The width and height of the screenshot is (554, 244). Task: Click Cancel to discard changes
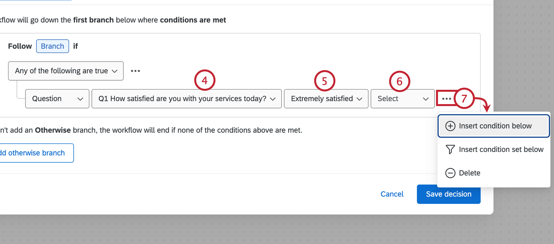[x=392, y=194]
